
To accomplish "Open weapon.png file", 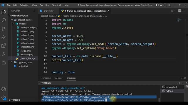I will tap(27, 55).
